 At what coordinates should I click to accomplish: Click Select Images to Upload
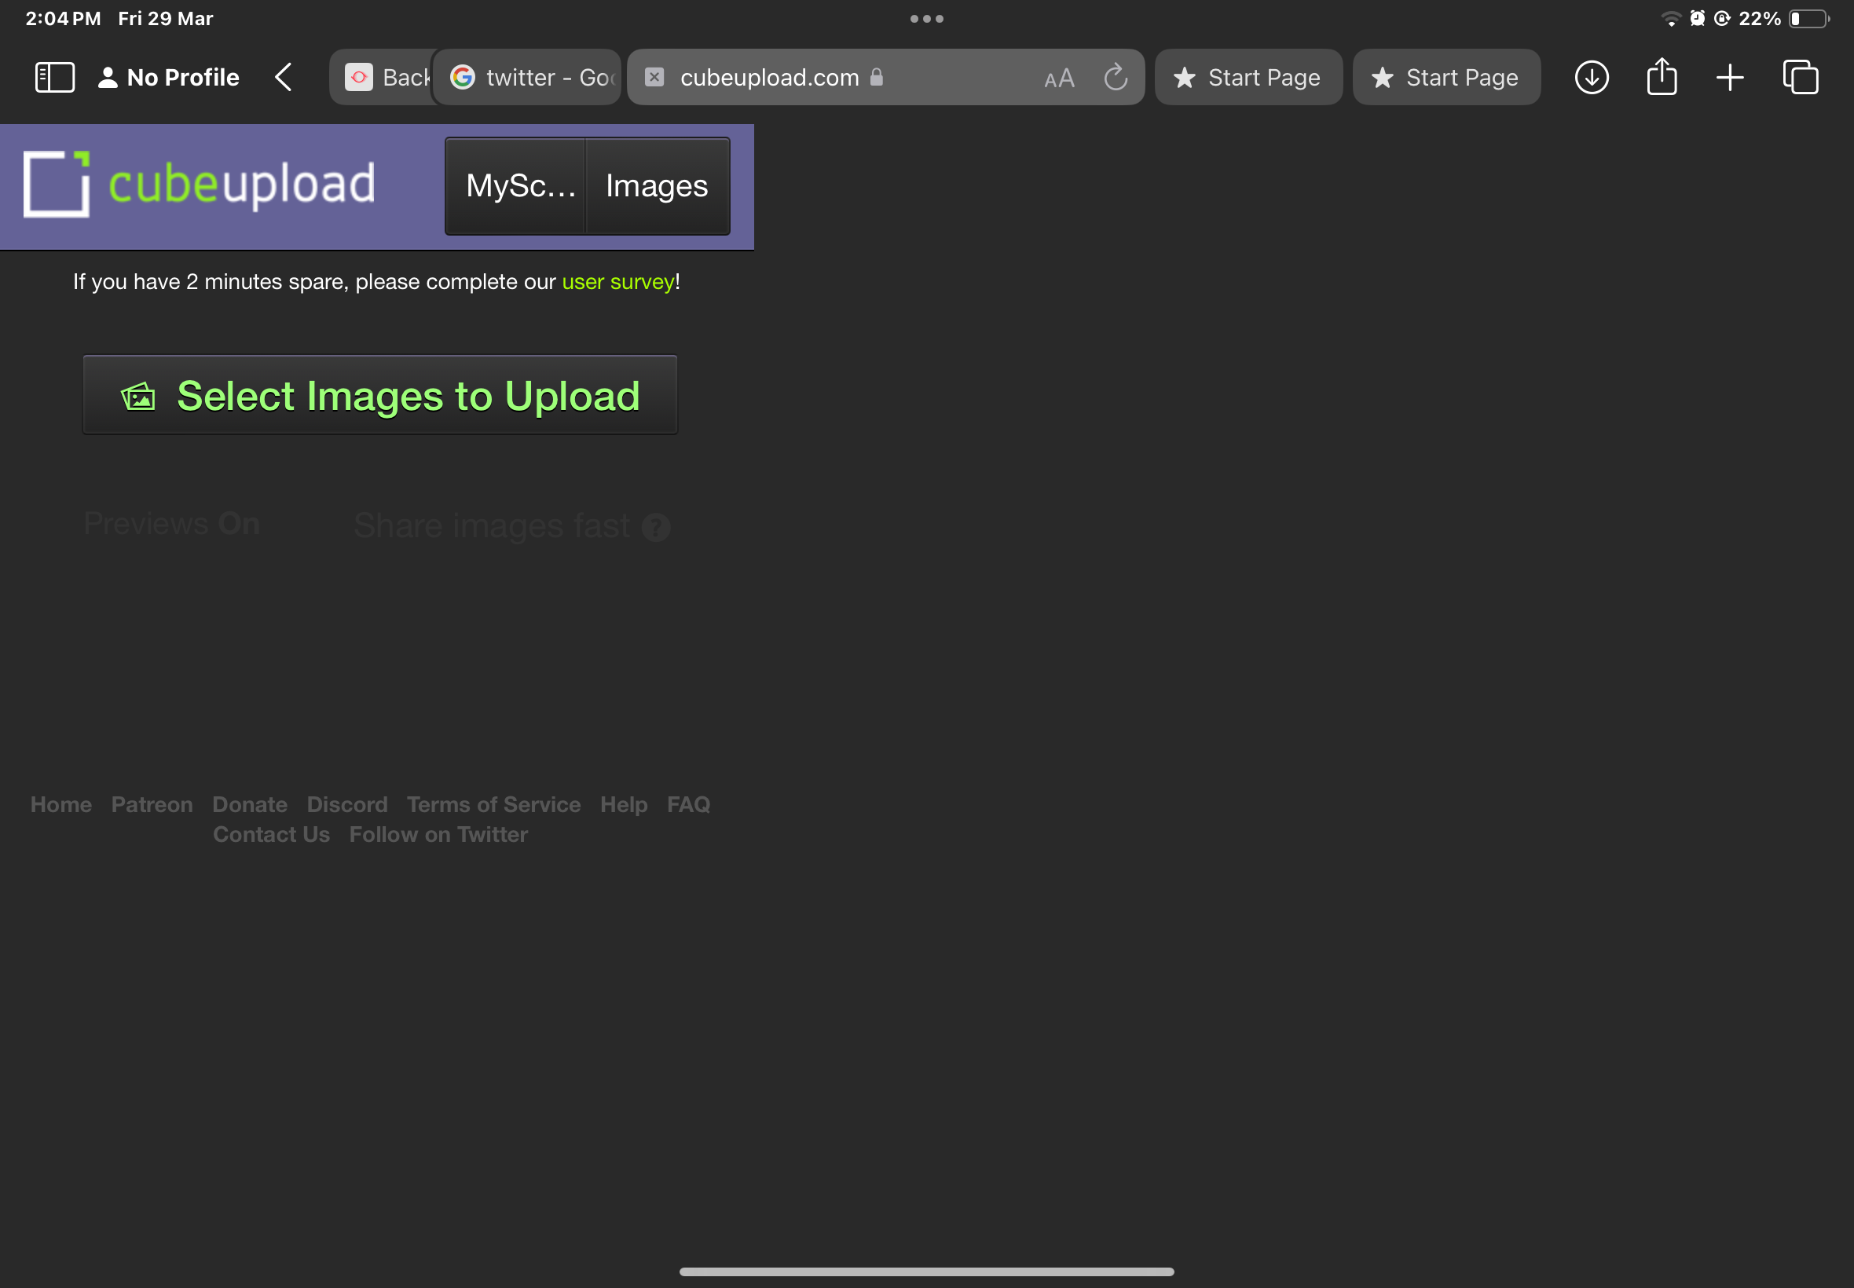tap(379, 394)
